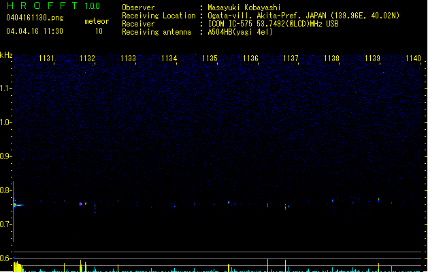This screenshot has height=272, width=428.
Task: Click the 0.9 kHz frequency label
Action: coord(5,156)
